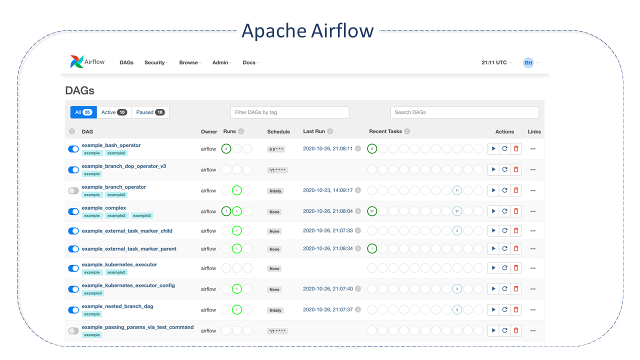Image resolution: width=640 pixels, height=360 pixels.
Task: Open example_passing_params_via_test_command DAG link
Action: tap(138, 327)
